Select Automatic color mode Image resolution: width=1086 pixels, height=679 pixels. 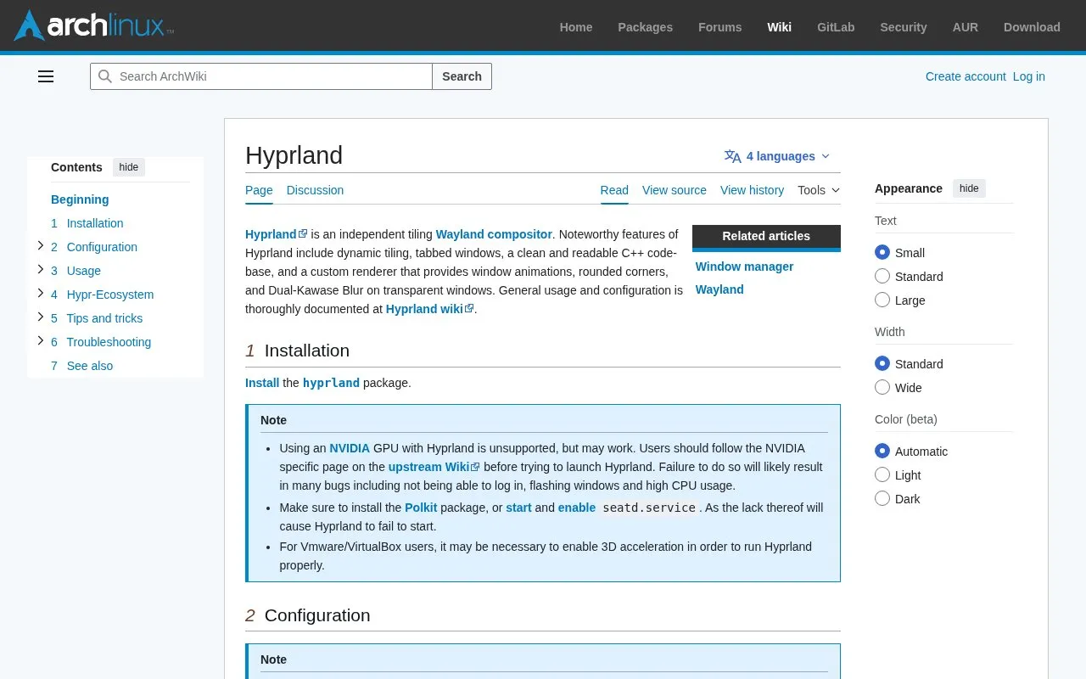882,452
